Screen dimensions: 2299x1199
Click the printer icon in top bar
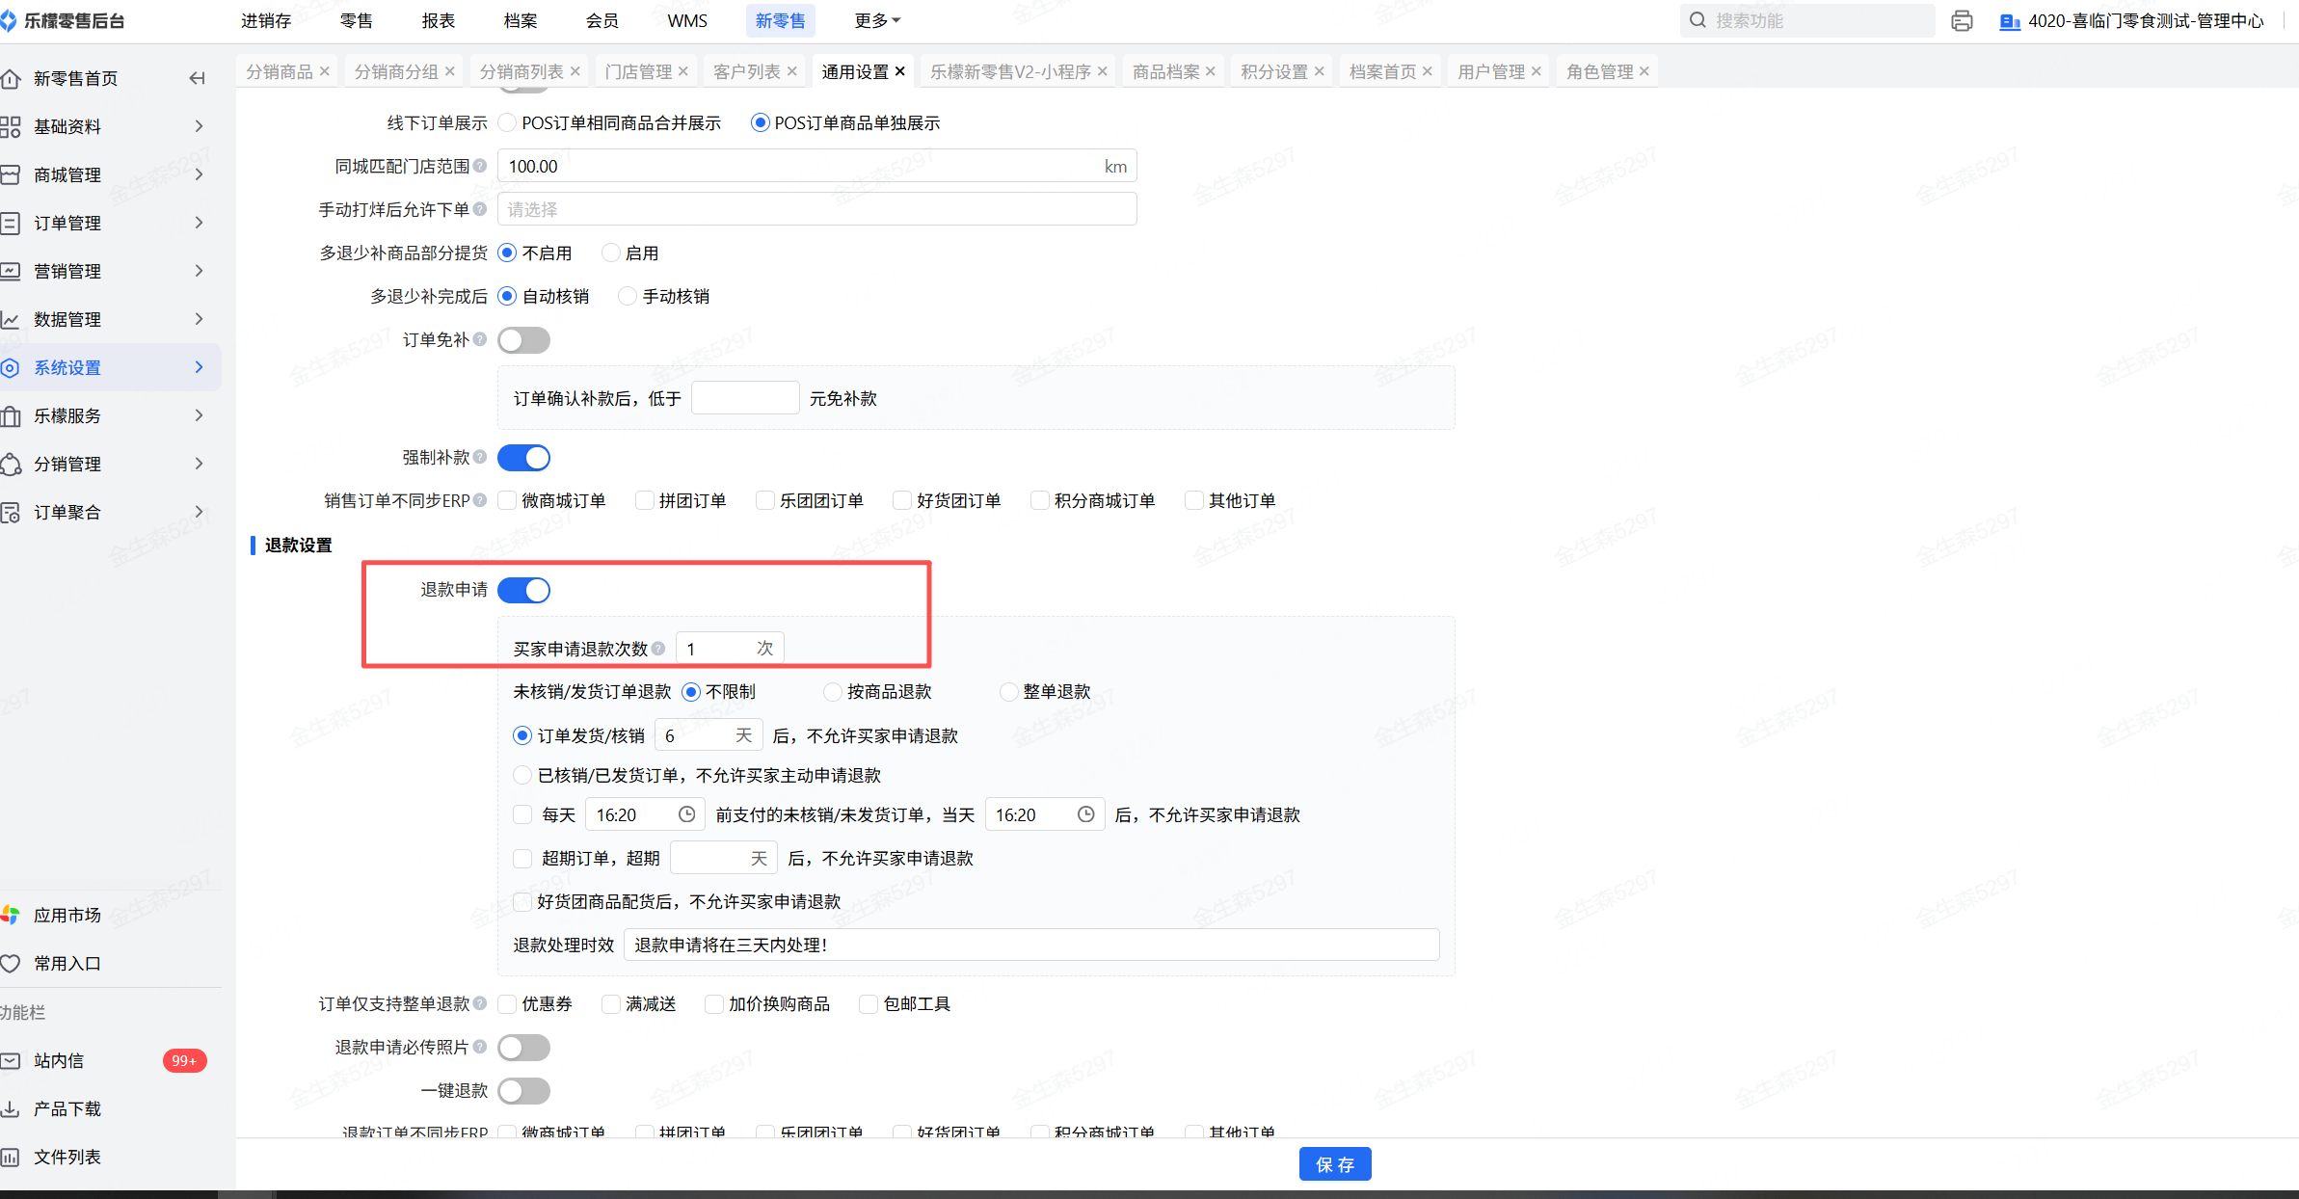[x=1961, y=21]
